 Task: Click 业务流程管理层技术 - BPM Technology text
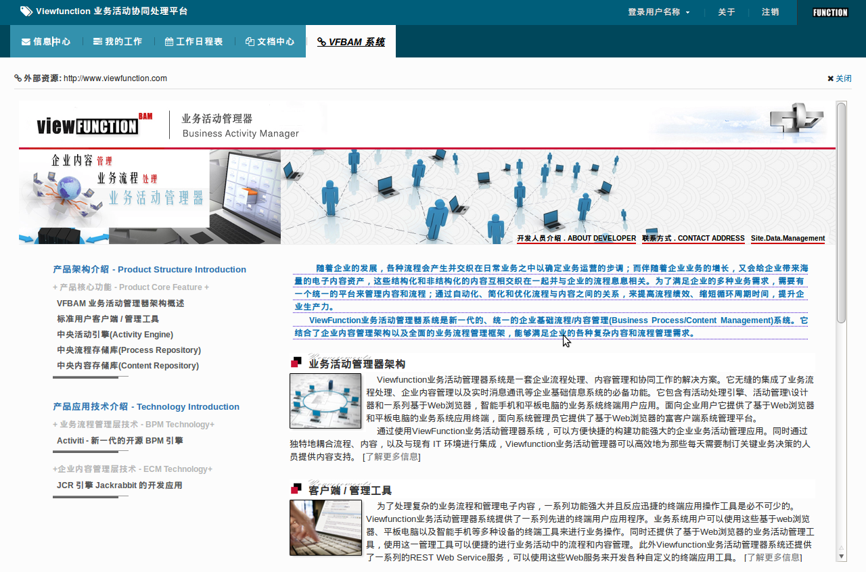pyautogui.click(x=134, y=425)
